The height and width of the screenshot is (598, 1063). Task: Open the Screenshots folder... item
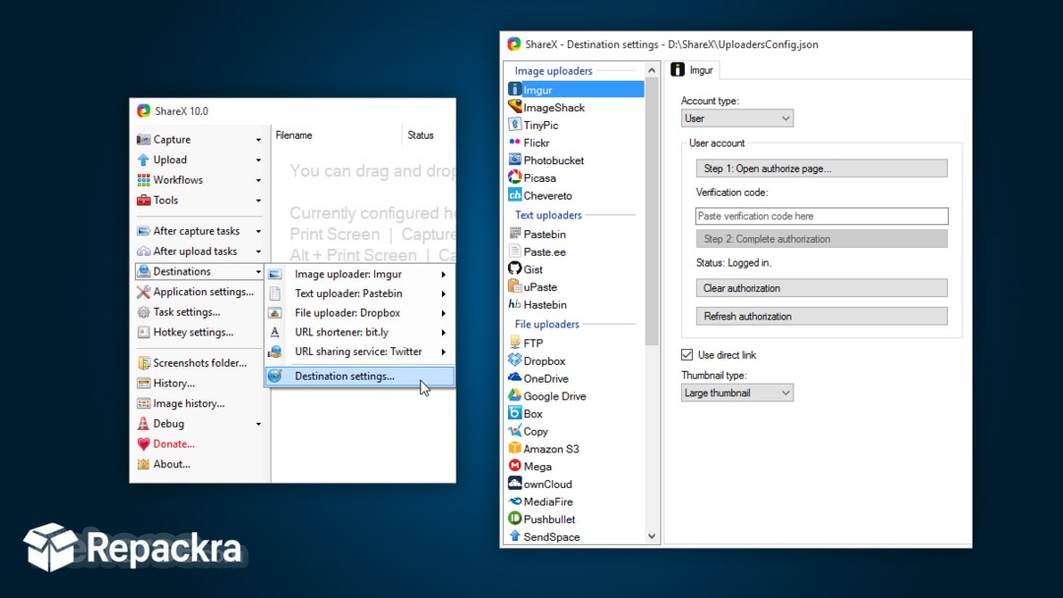(199, 363)
